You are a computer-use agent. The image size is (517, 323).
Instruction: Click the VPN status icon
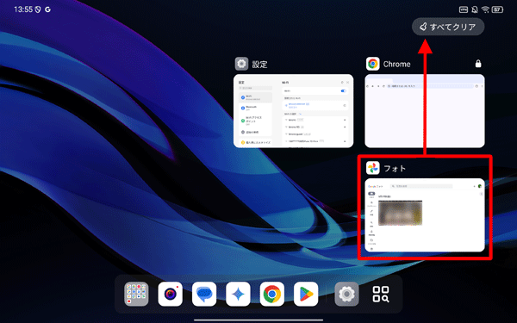point(464,9)
